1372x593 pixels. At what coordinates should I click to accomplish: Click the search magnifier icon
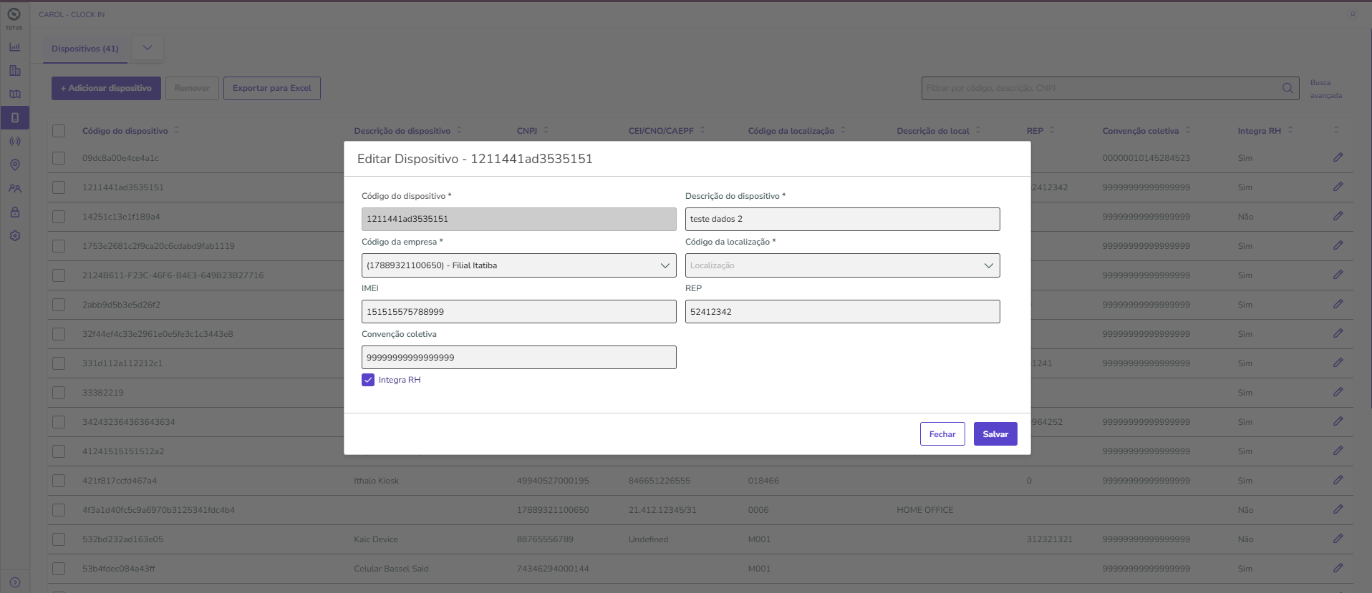(x=1288, y=88)
